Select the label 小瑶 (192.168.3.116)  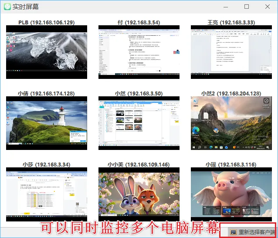[231, 165]
